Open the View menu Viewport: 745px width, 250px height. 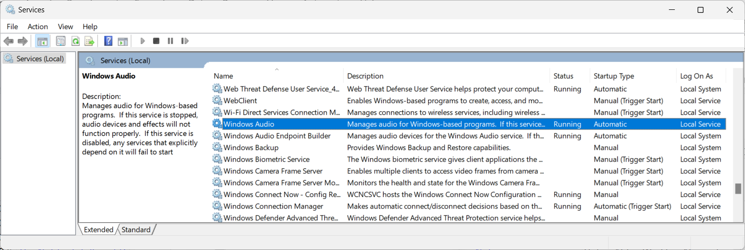65,27
